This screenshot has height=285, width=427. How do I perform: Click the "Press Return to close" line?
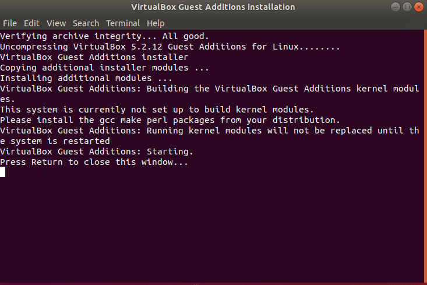pyautogui.click(x=94, y=162)
